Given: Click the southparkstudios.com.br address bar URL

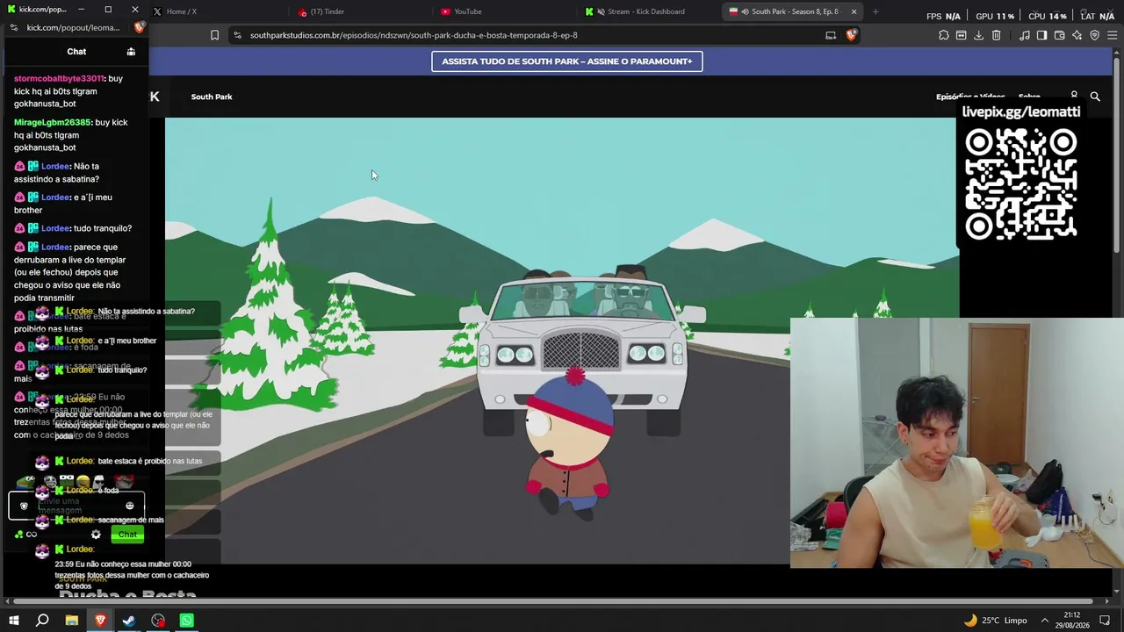Looking at the screenshot, I should [x=414, y=35].
